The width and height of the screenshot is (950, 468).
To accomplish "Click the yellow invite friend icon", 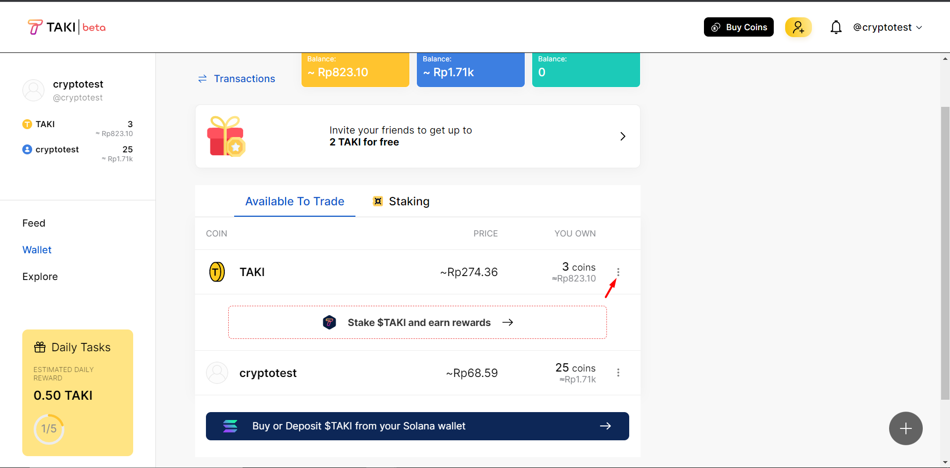I will [798, 27].
